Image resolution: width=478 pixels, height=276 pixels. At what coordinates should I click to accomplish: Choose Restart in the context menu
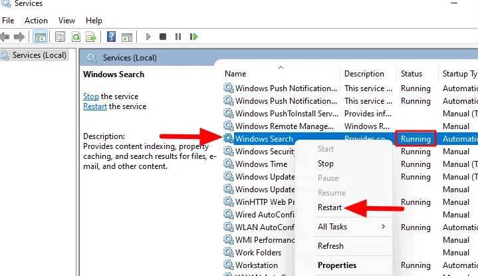(x=330, y=207)
